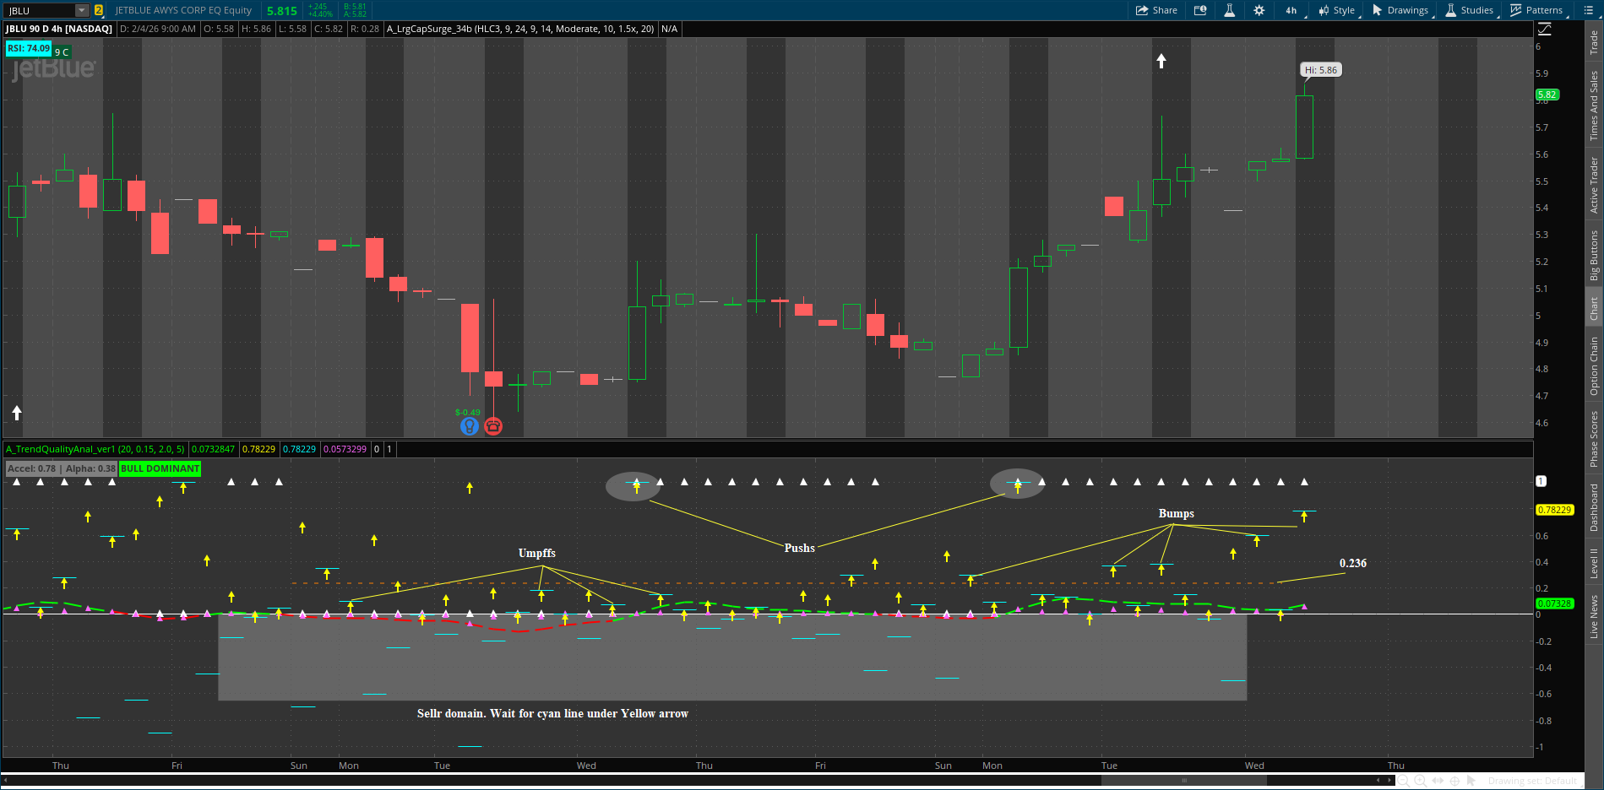Open the Studies menu

(1469, 10)
